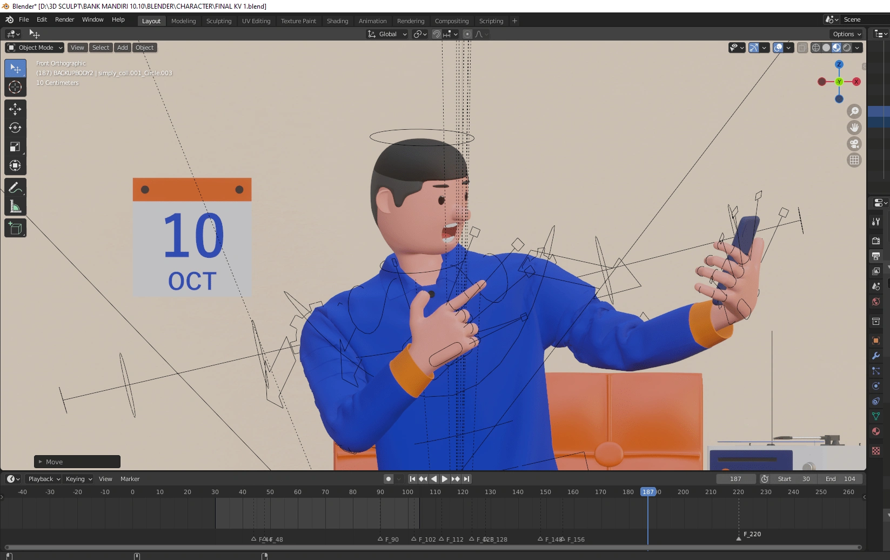Image resolution: width=890 pixels, height=560 pixels.
Task: Select the Rotate tool
Action: [15, 128]
